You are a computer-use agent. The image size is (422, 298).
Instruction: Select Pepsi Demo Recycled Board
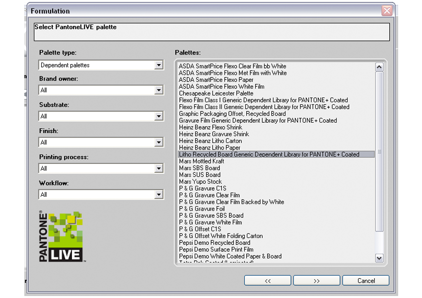(215, 242)
